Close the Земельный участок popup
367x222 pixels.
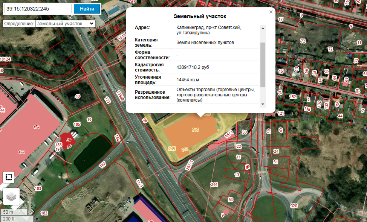pos(271,12)
